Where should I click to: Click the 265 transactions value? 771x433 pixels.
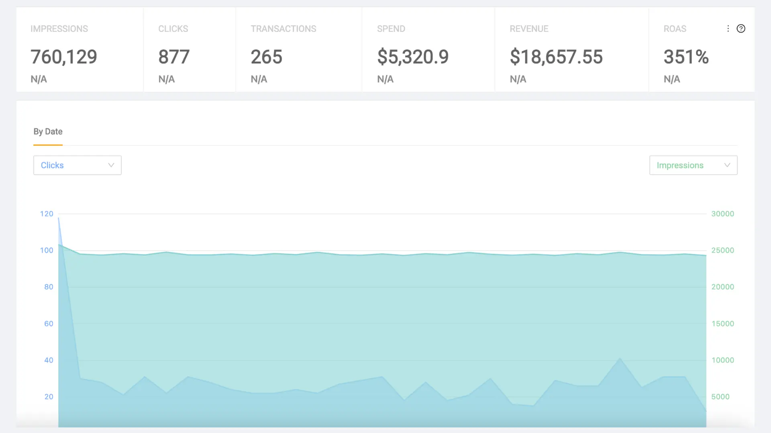(267, 57)
